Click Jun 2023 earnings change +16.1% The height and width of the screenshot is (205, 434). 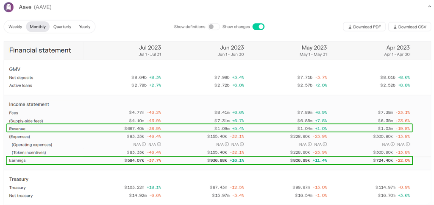237,160
